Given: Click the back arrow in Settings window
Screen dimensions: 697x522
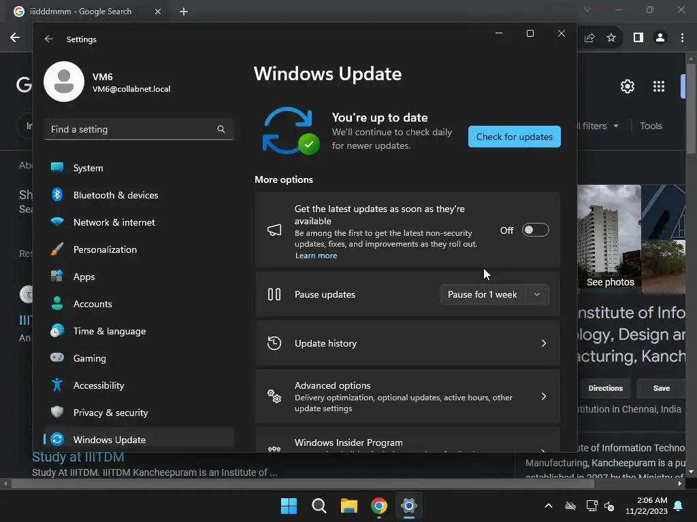Looking at the screenshot, I should click(49, 39).
